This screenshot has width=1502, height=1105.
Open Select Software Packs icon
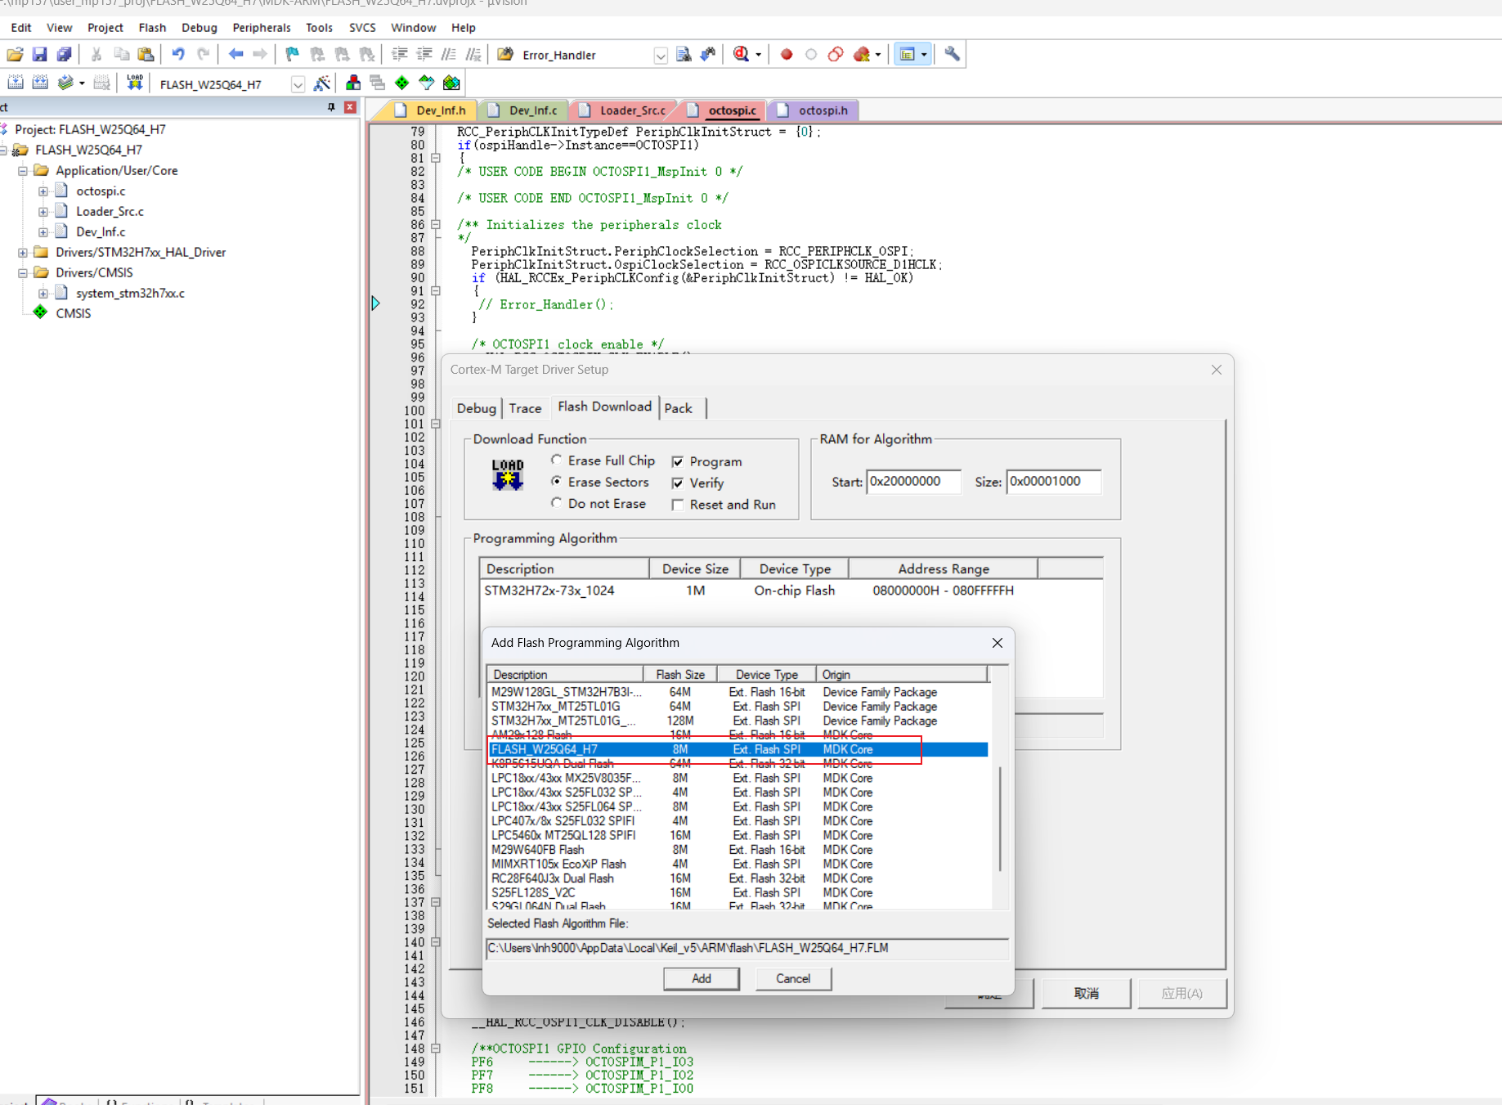pos(427,83)
